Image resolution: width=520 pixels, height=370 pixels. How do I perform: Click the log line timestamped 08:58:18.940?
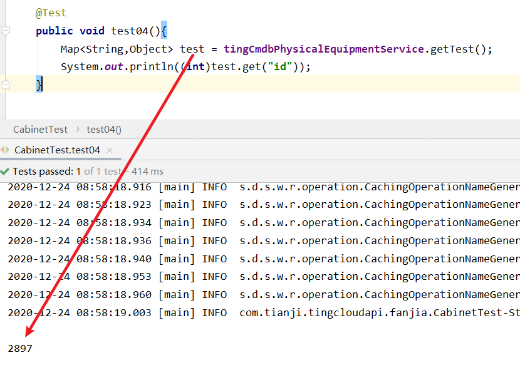[264, 259]
